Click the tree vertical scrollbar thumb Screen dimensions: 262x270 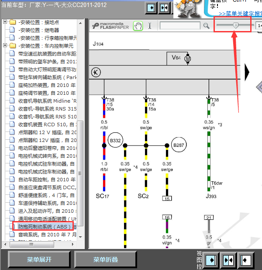pyautogui.click(x=80, y=173)
